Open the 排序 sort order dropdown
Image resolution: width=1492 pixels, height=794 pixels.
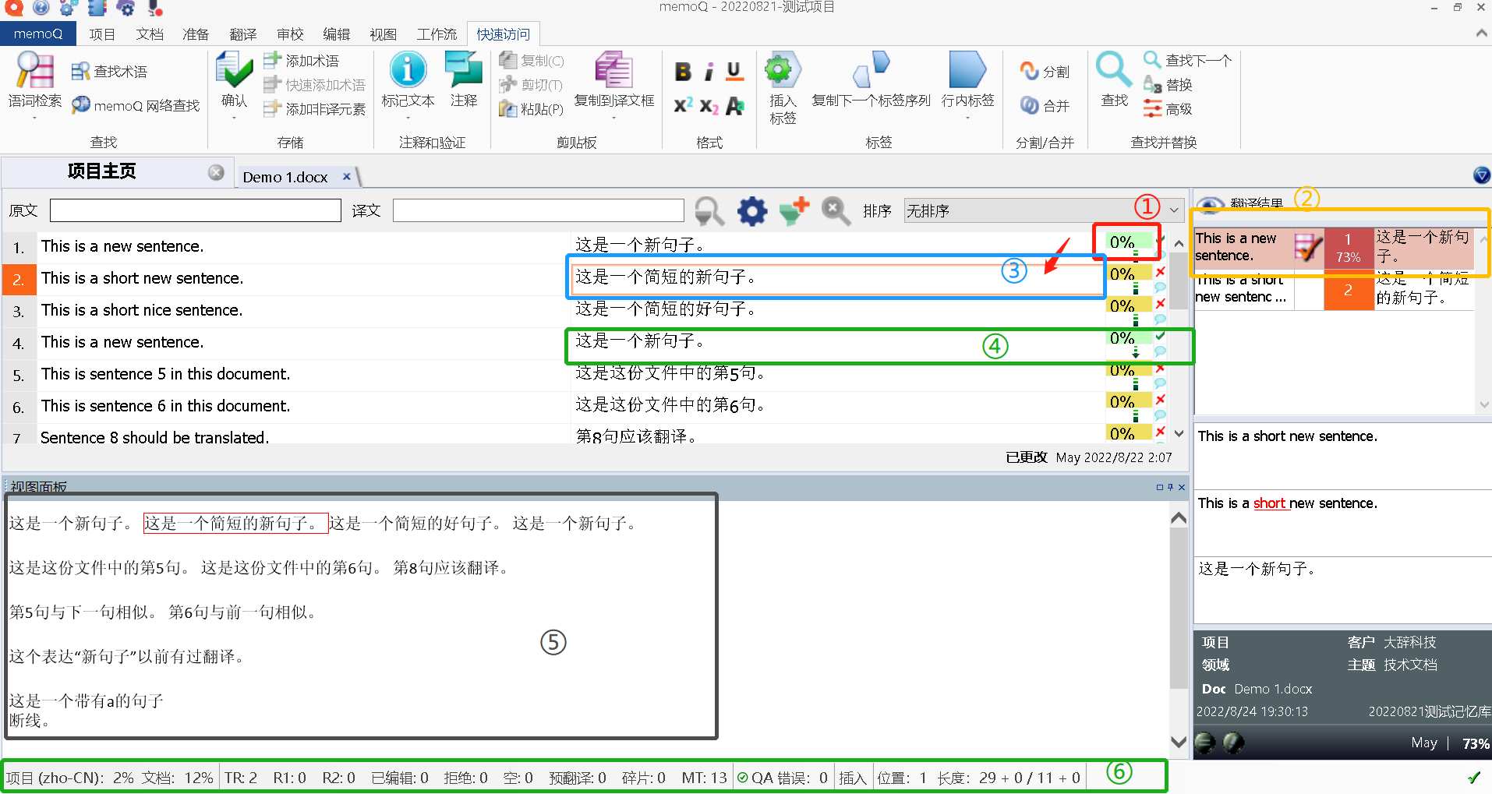coord(1044,211)
